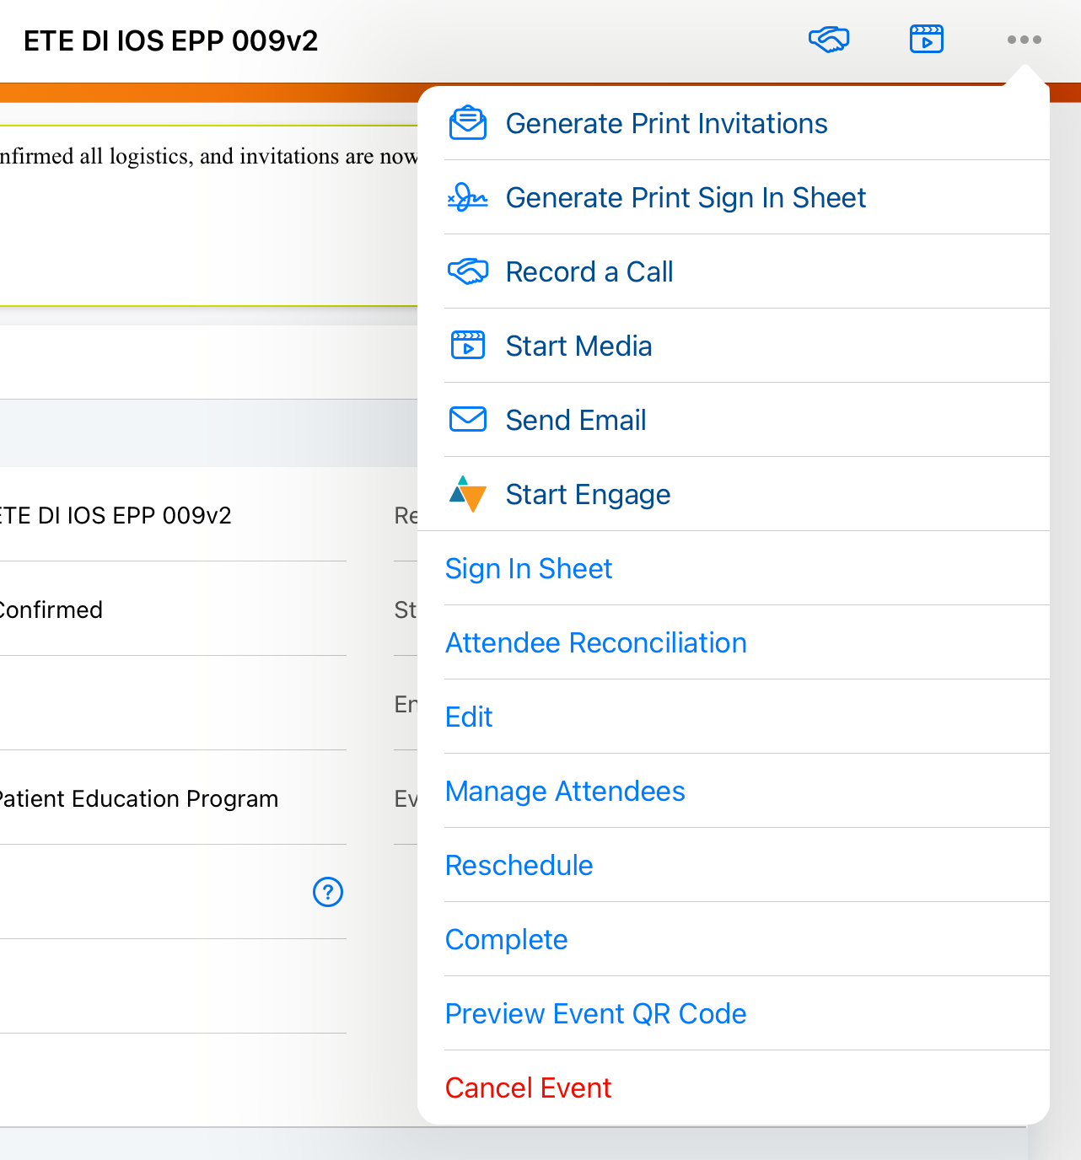Select Sign In Sheet from the menu
The image size is (1081, 1160).
[529, 569]
